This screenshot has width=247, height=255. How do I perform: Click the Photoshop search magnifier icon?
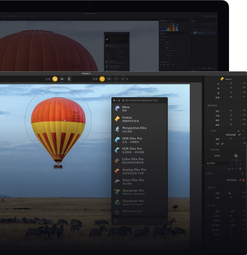click(x=208, y=16)
